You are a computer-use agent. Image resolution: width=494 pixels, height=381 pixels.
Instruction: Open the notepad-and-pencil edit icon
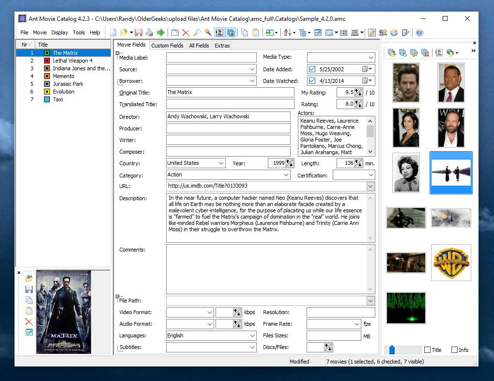[x=372, y=32]
